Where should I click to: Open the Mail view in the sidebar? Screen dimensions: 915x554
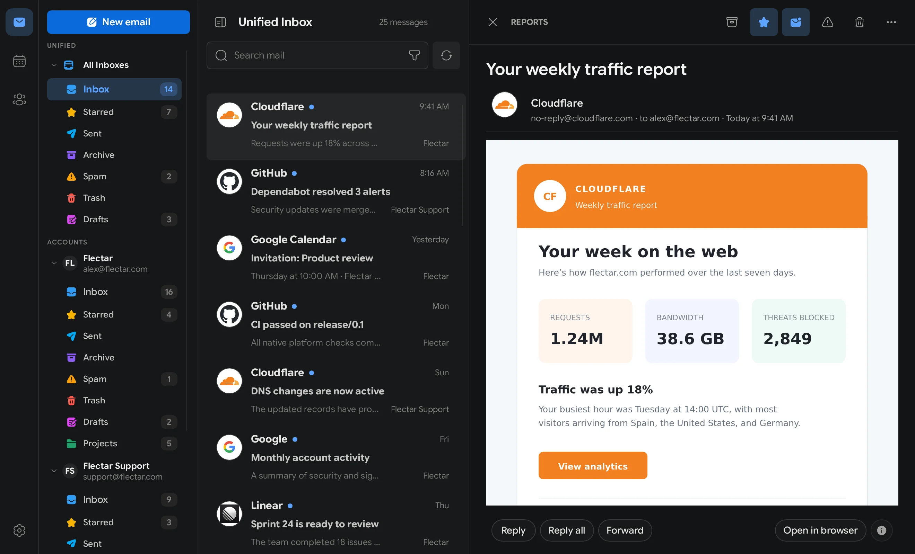pos(19,22)
